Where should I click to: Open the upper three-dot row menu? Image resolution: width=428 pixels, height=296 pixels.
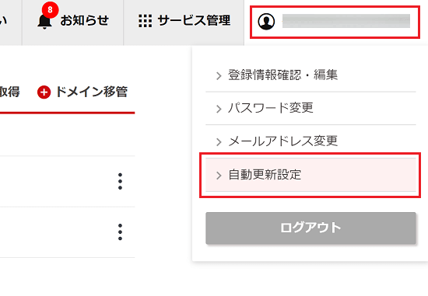click(x=120, y=181)
